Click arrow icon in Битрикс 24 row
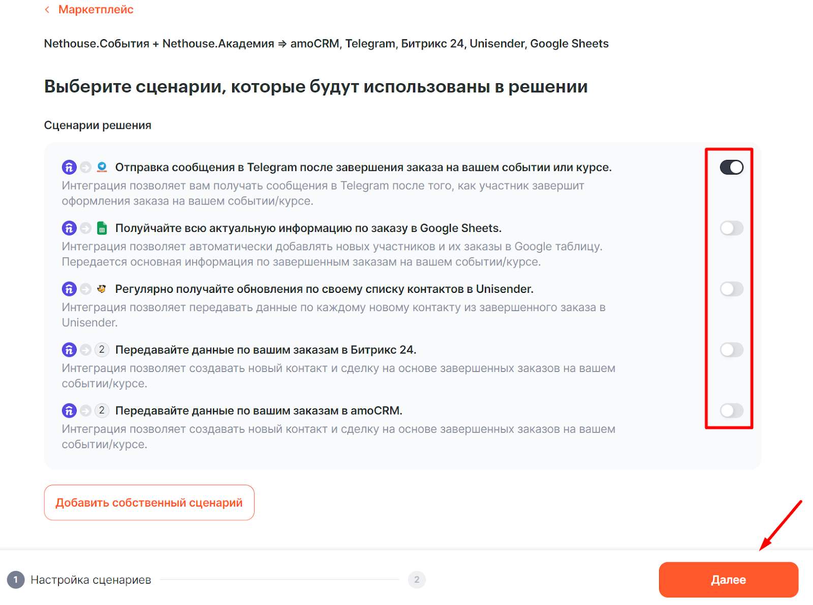The width and height of the screenshot is (813, 605). (x=85, y=350)
